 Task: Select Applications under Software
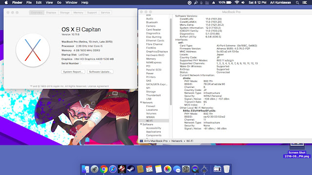coord(154,132)
